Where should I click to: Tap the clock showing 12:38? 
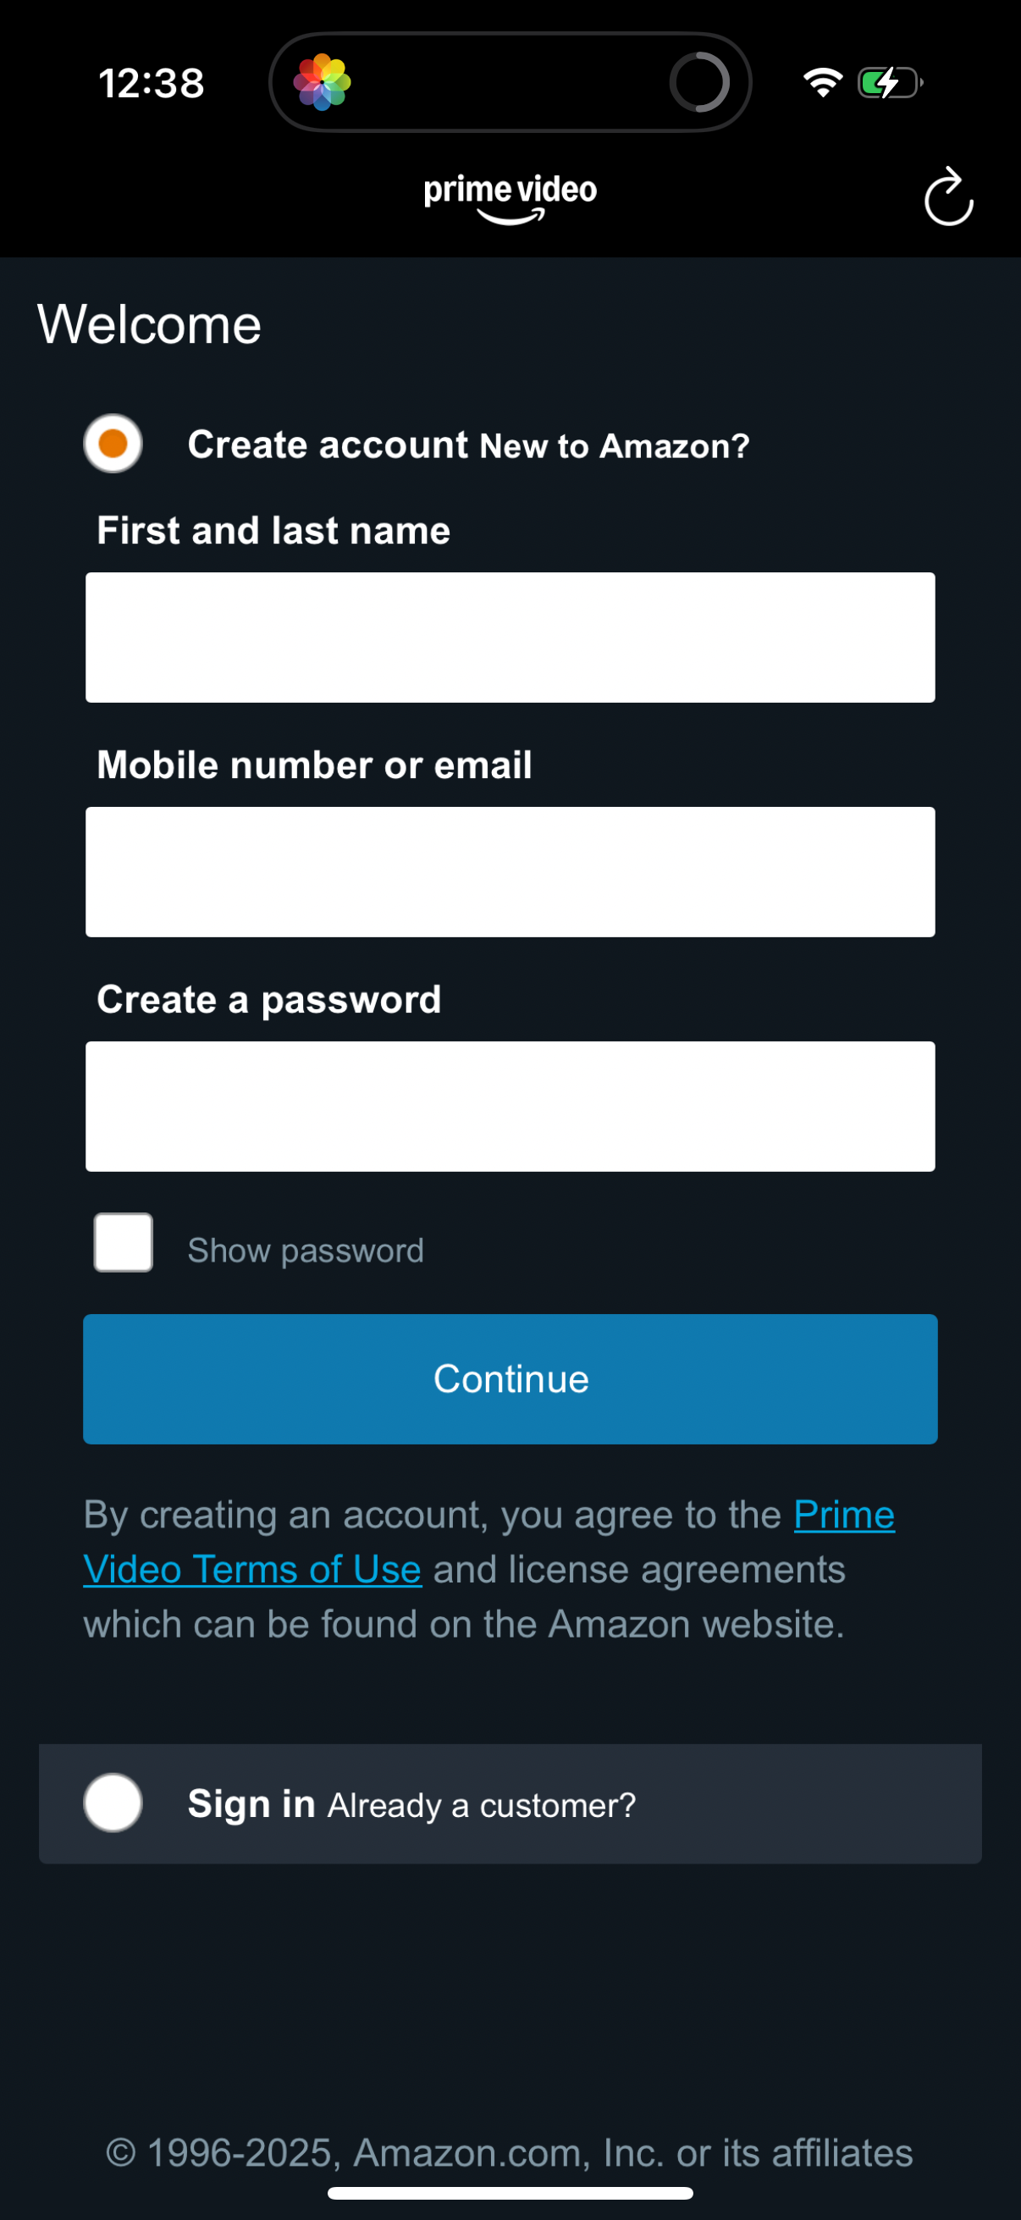click(x=151, y=82)
